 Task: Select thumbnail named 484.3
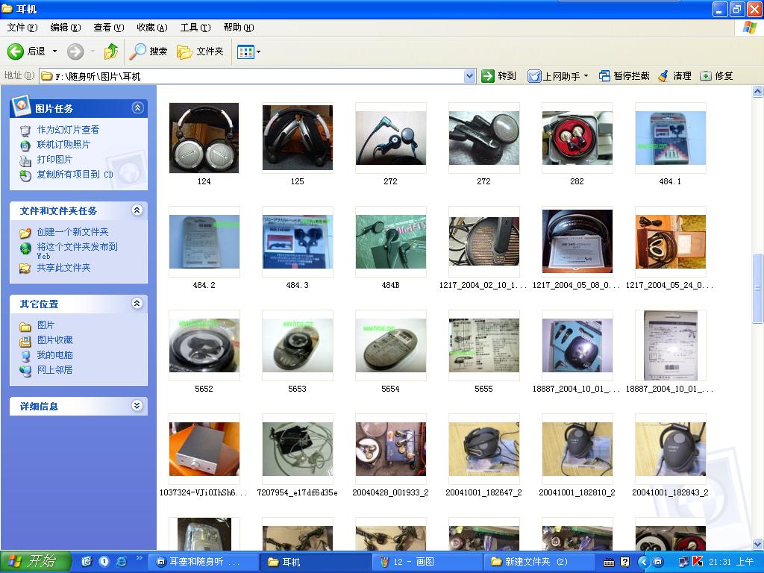click(x=297, y=242)
